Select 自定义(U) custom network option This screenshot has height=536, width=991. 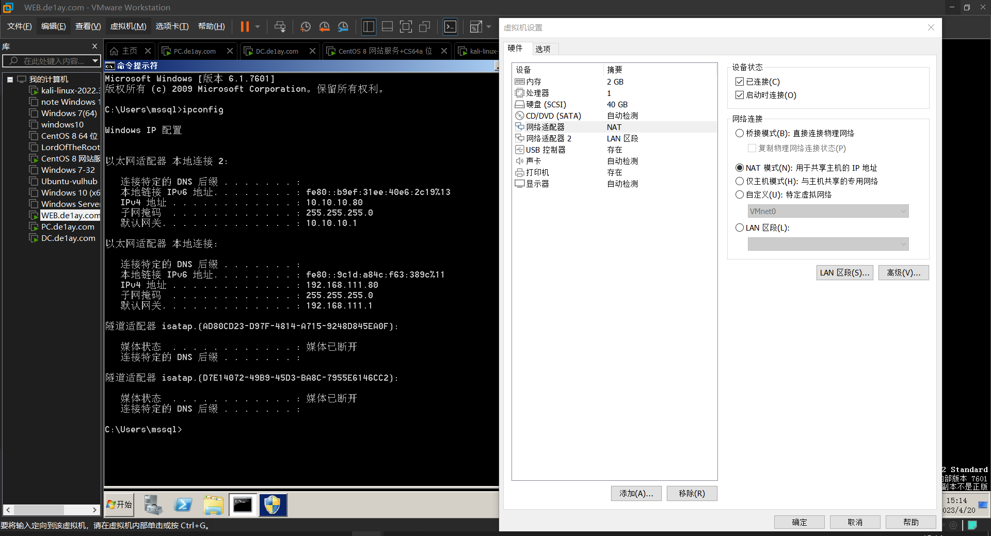tap(740, 194)
